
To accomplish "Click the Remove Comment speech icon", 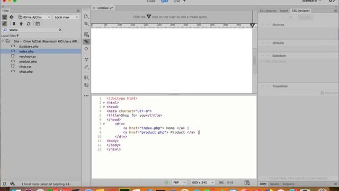I will [86, 77].
